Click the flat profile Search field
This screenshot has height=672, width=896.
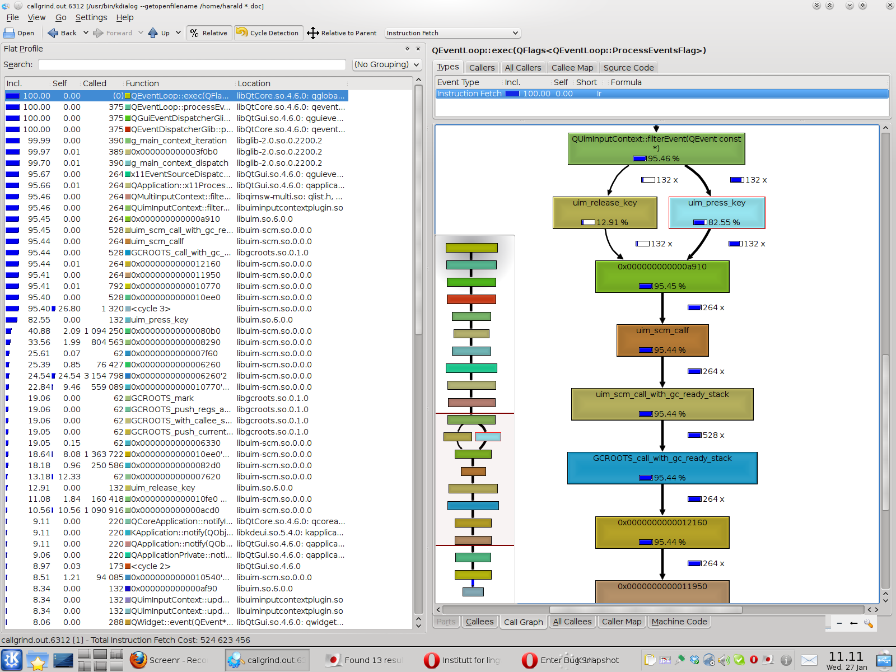[x=192, y=64]
